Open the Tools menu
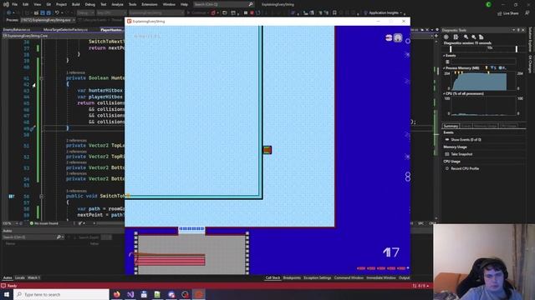Viewport: 535px width, 300px height. click(132, 4)
